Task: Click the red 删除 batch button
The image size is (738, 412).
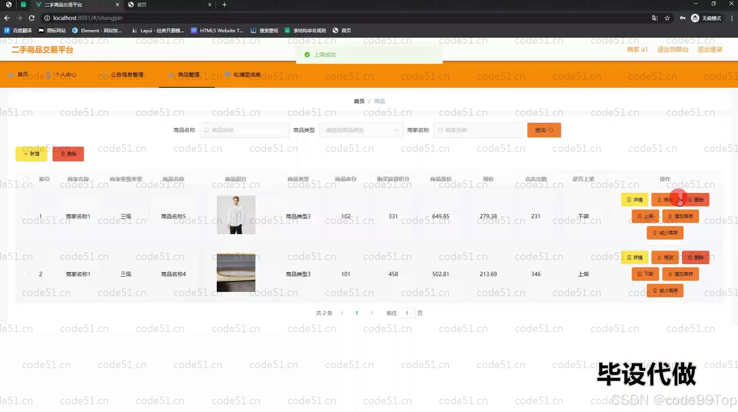Action: (x=68, y=154)
